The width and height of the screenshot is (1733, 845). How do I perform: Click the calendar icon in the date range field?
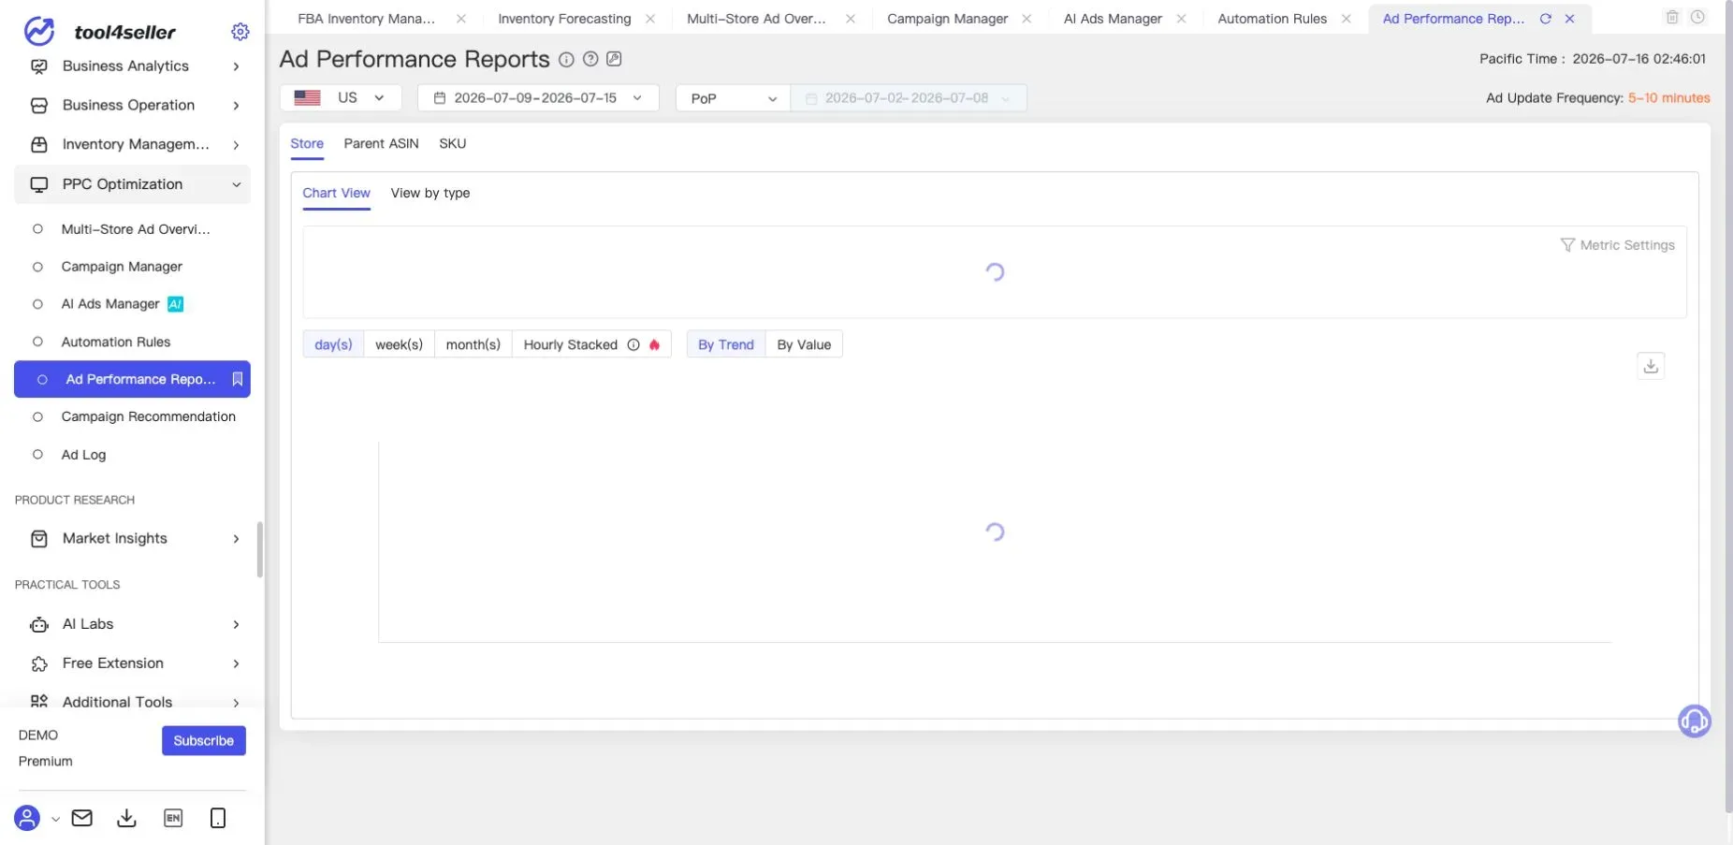(x=440, y=98)
